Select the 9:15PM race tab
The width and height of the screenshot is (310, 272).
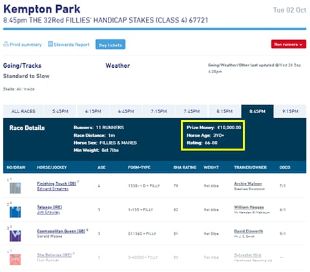290,111
